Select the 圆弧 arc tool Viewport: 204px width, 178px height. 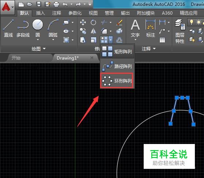click(x=53, y=28)
